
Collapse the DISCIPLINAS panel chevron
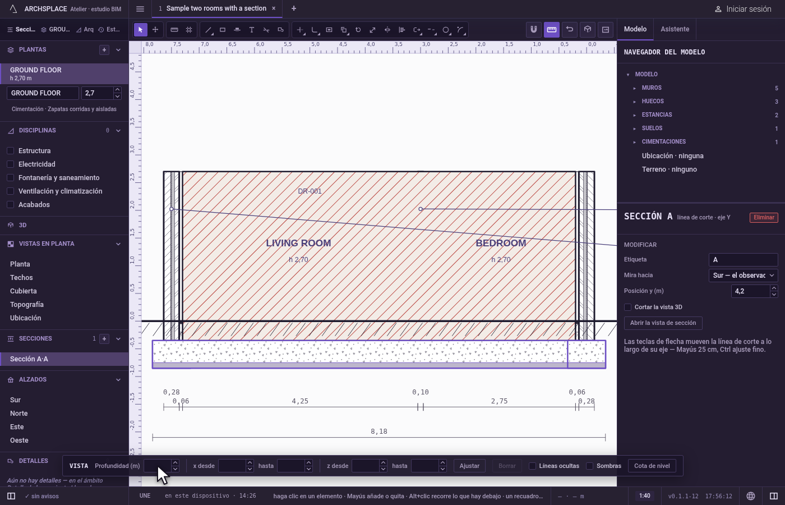(118, 131)
